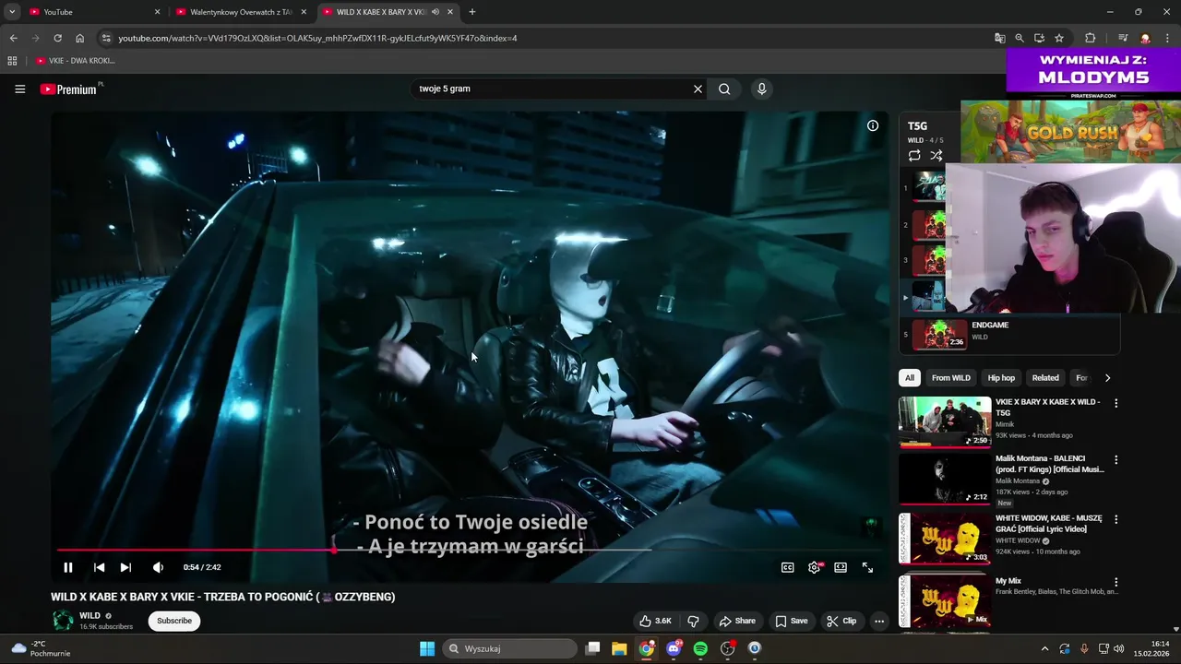The image size is (1181, 664).
Task: Reload the current page
Action: pos(57,38)
